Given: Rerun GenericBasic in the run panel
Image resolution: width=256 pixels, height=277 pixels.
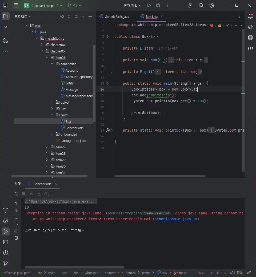Looking at the screenshot, I should click(17, 194).
